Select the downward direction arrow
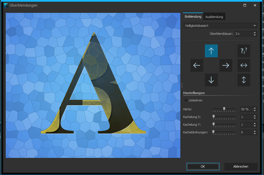 point(211,80)
